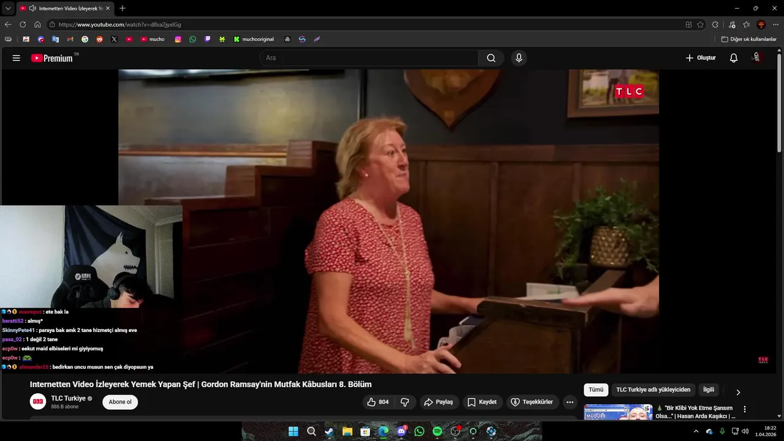The image size is (784, 441).
Task: Like the video with 804 likes
Action: point(378,402)
